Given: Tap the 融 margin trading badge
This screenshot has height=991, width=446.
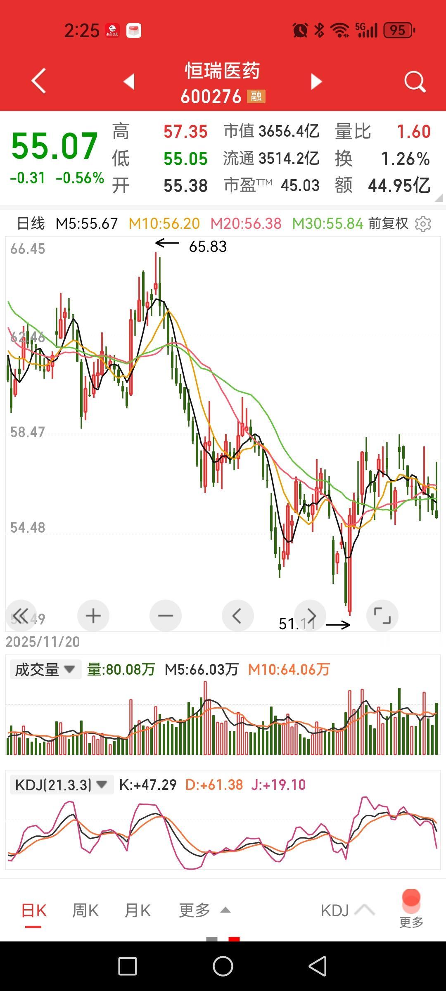Looking at the screenshot, I should coord(256,96).
